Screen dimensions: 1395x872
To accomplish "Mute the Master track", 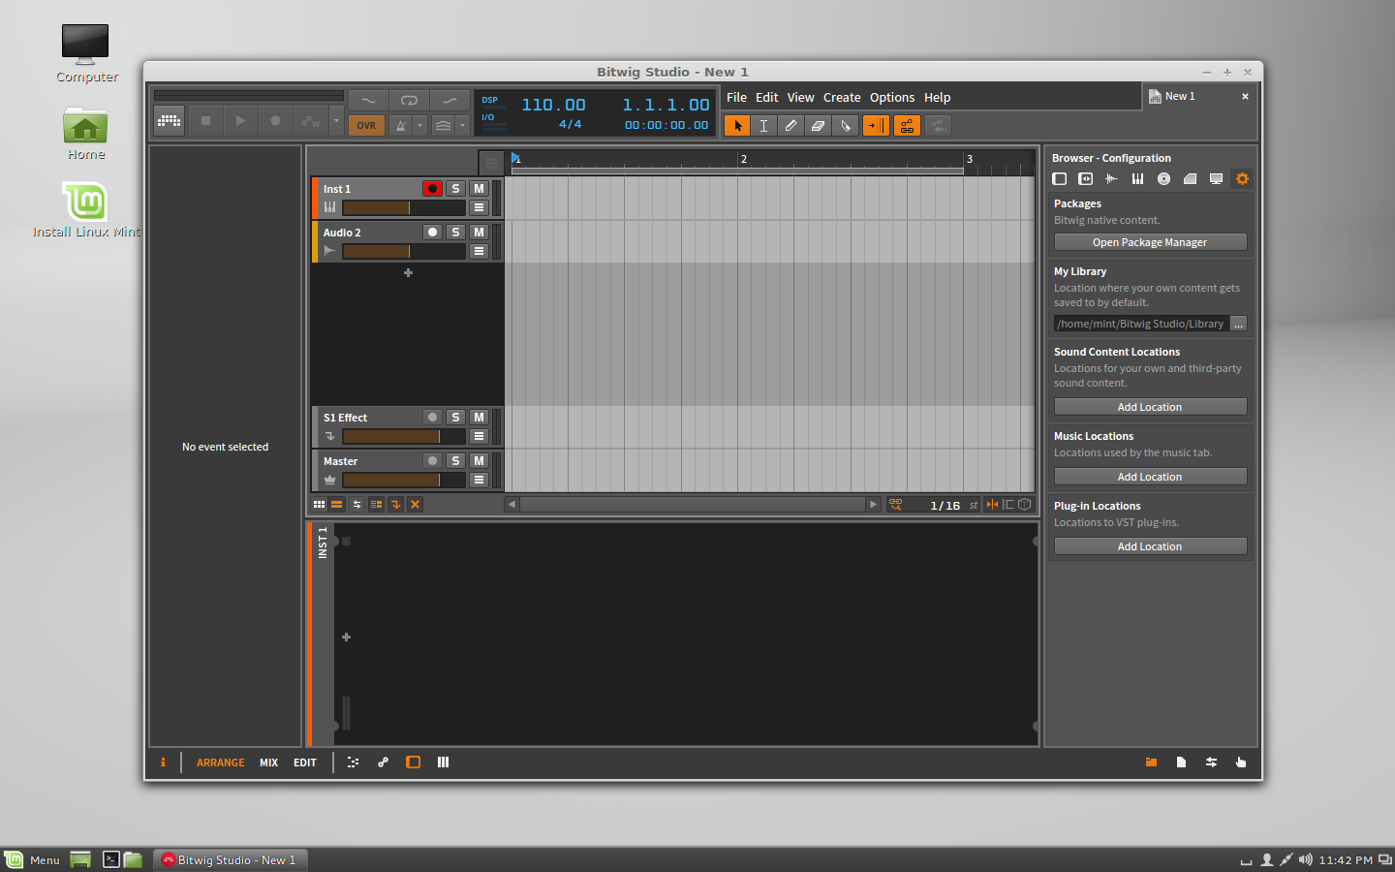I will click(x=479, y=461).
